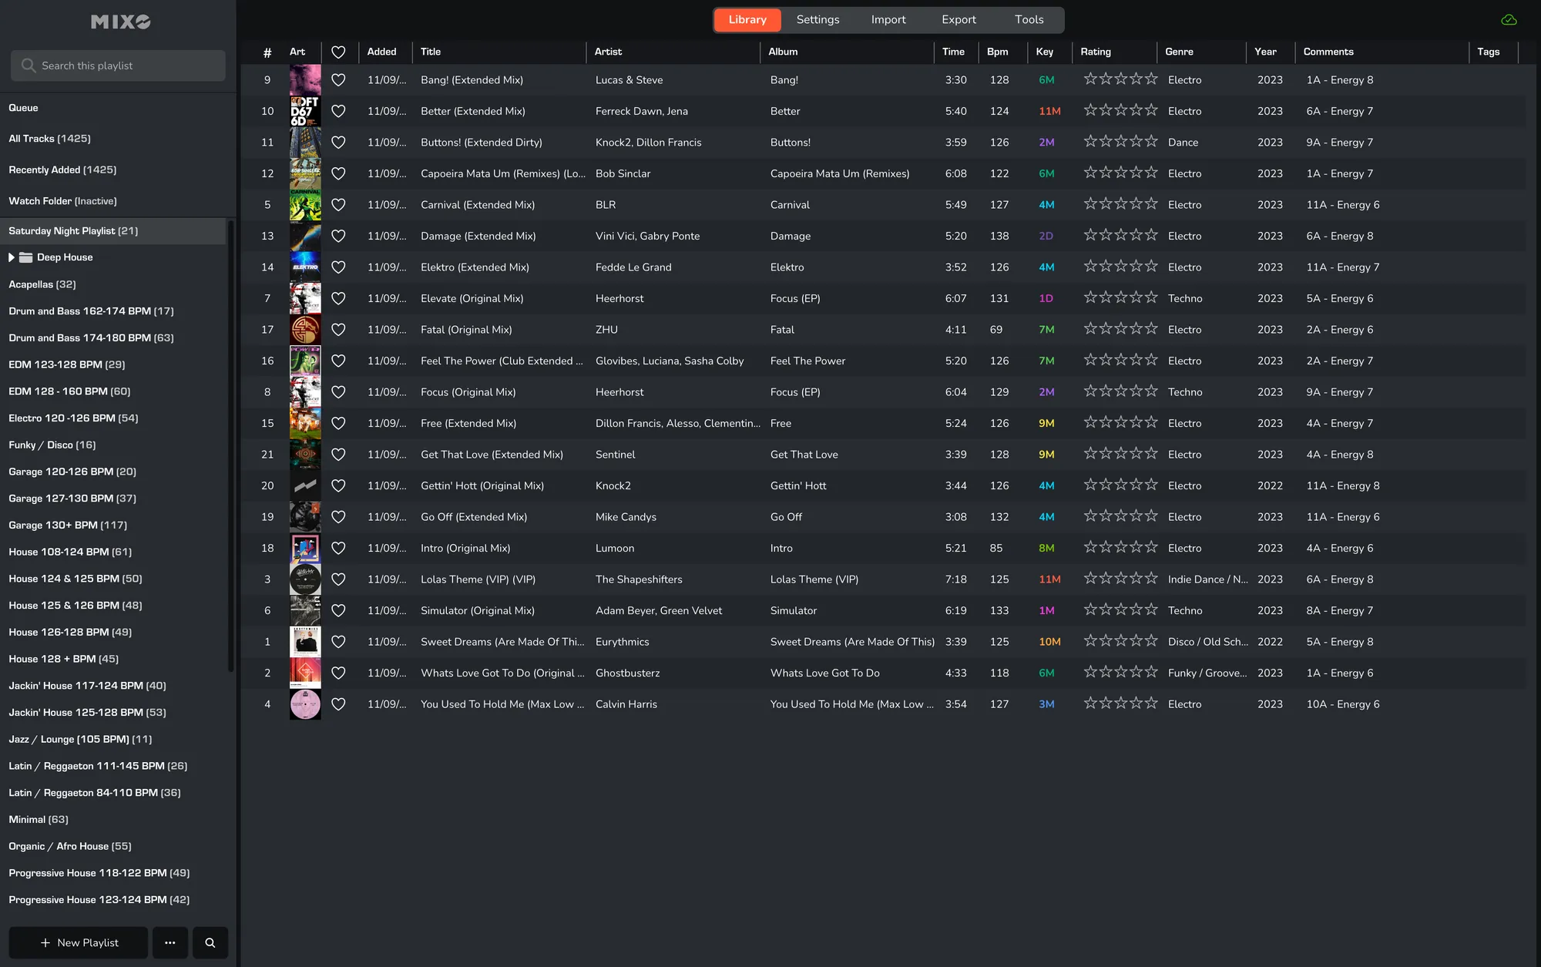Click the MIXO logo
Screen dimensions: 1541x967
121,22
